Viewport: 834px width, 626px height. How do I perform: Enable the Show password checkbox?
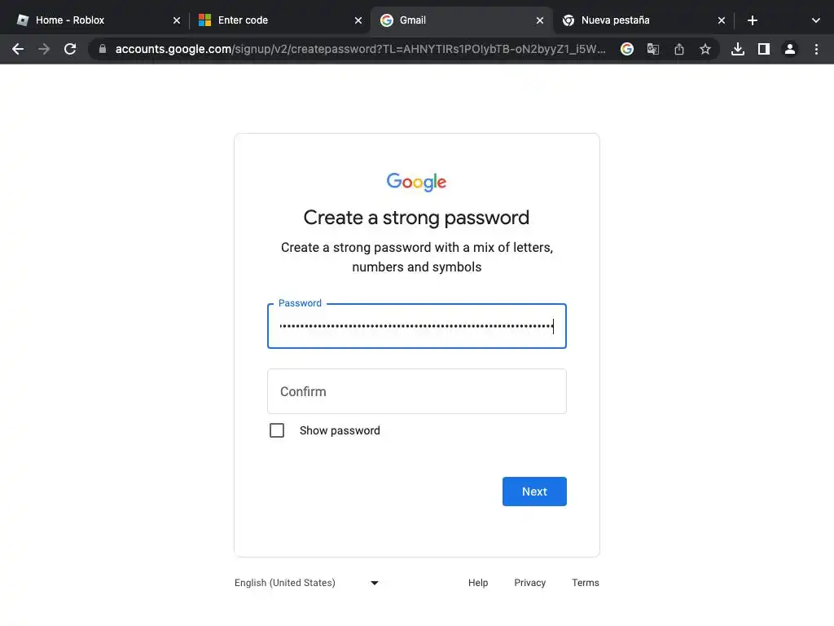click(x=277, y=430)
